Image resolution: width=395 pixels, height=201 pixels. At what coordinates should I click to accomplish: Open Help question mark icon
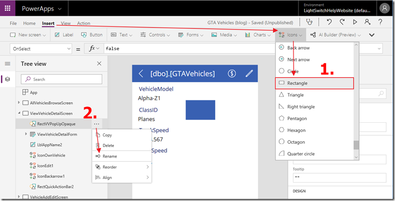pos(380,22)
